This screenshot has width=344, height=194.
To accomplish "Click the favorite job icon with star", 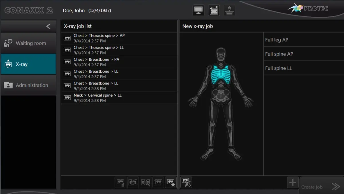I will (x=171, y=182).
